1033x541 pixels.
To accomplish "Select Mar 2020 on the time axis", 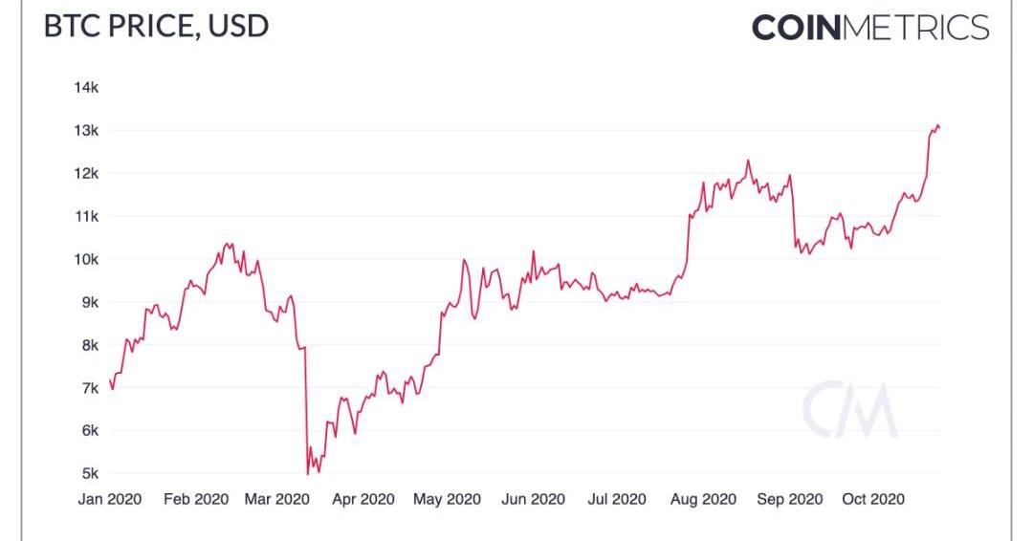I will click(277, 499).
